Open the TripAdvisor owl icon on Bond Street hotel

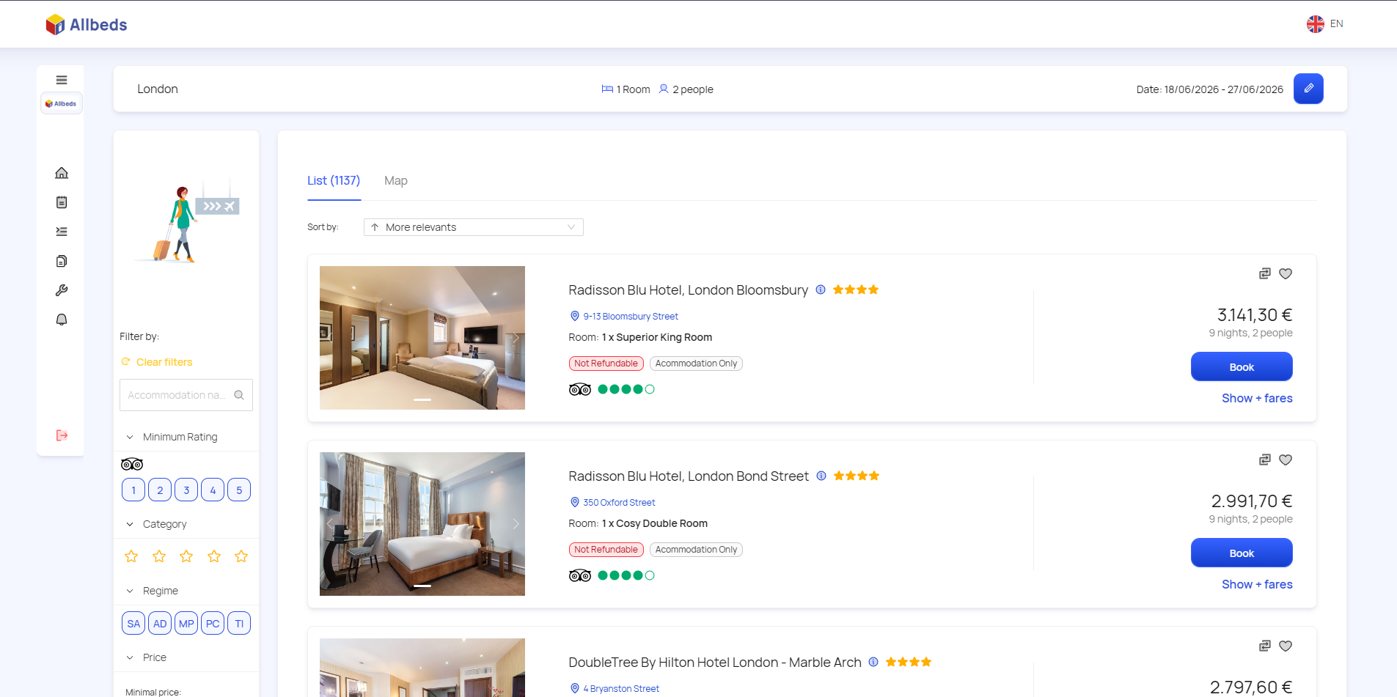tap(579, 575)
